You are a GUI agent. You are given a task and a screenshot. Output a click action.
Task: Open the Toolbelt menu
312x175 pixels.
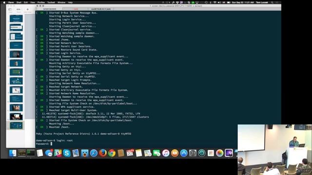click(x=51, y=2)
